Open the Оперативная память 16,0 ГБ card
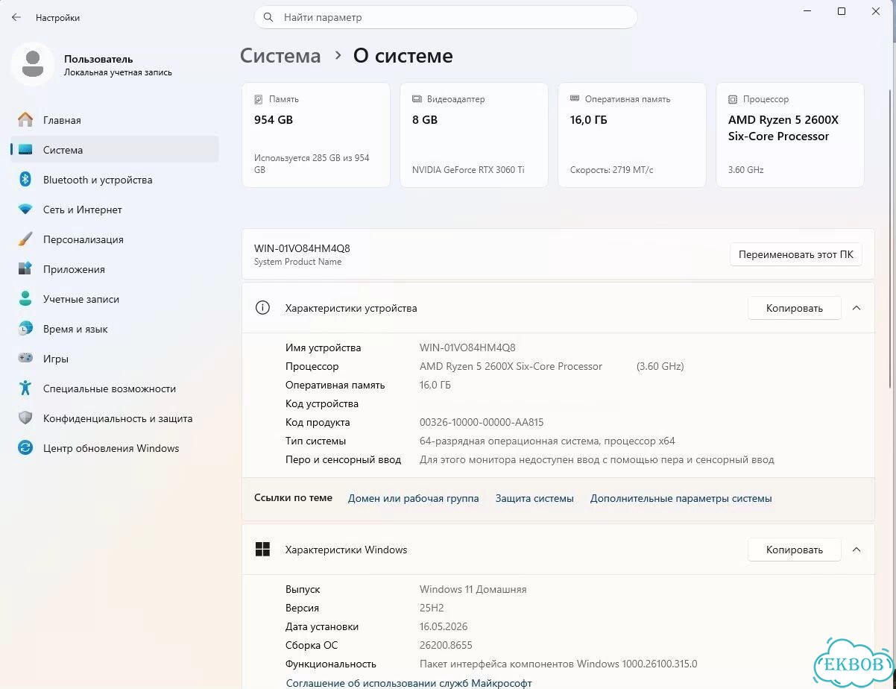The image size is (896, 689). [x=632, y=135]
